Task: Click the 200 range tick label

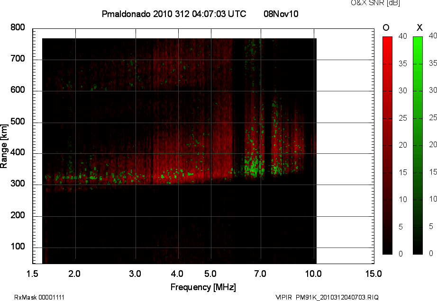Action: point(18,215)
